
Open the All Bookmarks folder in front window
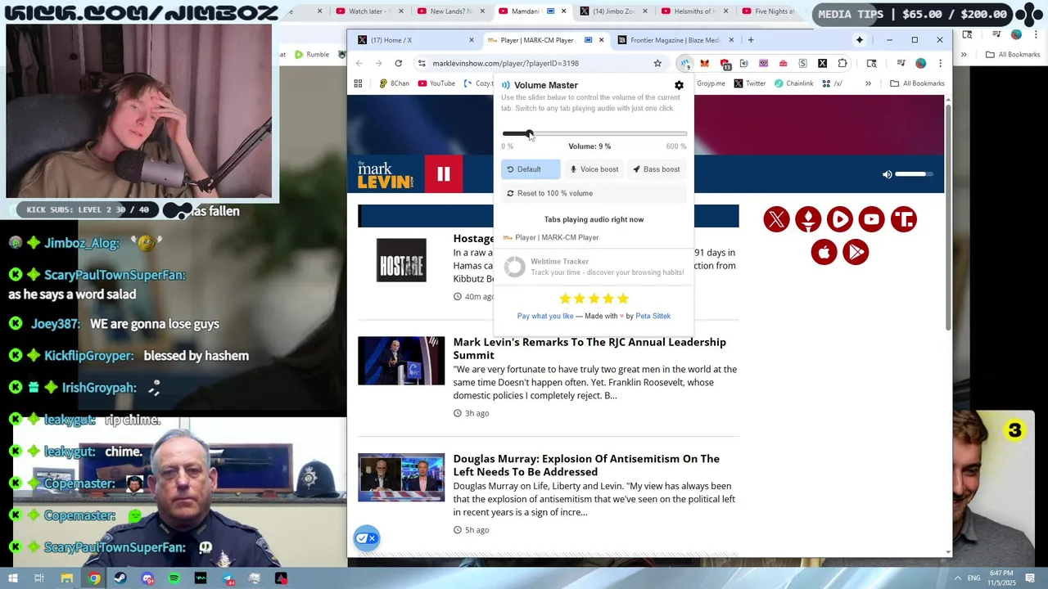[x=917, y=83]
